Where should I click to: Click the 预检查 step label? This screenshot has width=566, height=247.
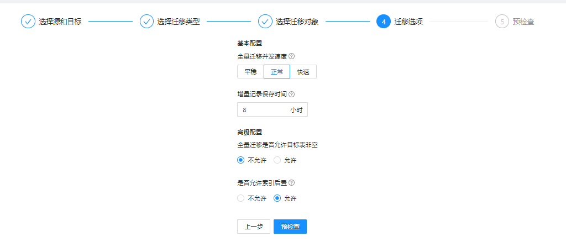pyautogui.click(x=523, y=22)
